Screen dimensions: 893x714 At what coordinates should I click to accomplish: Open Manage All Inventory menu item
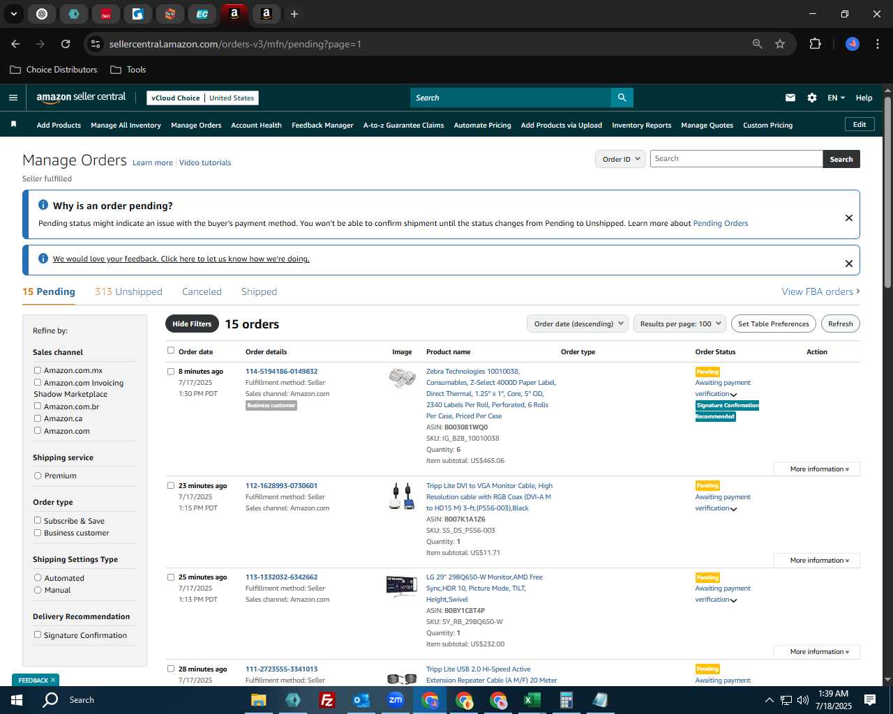point(126,125)
